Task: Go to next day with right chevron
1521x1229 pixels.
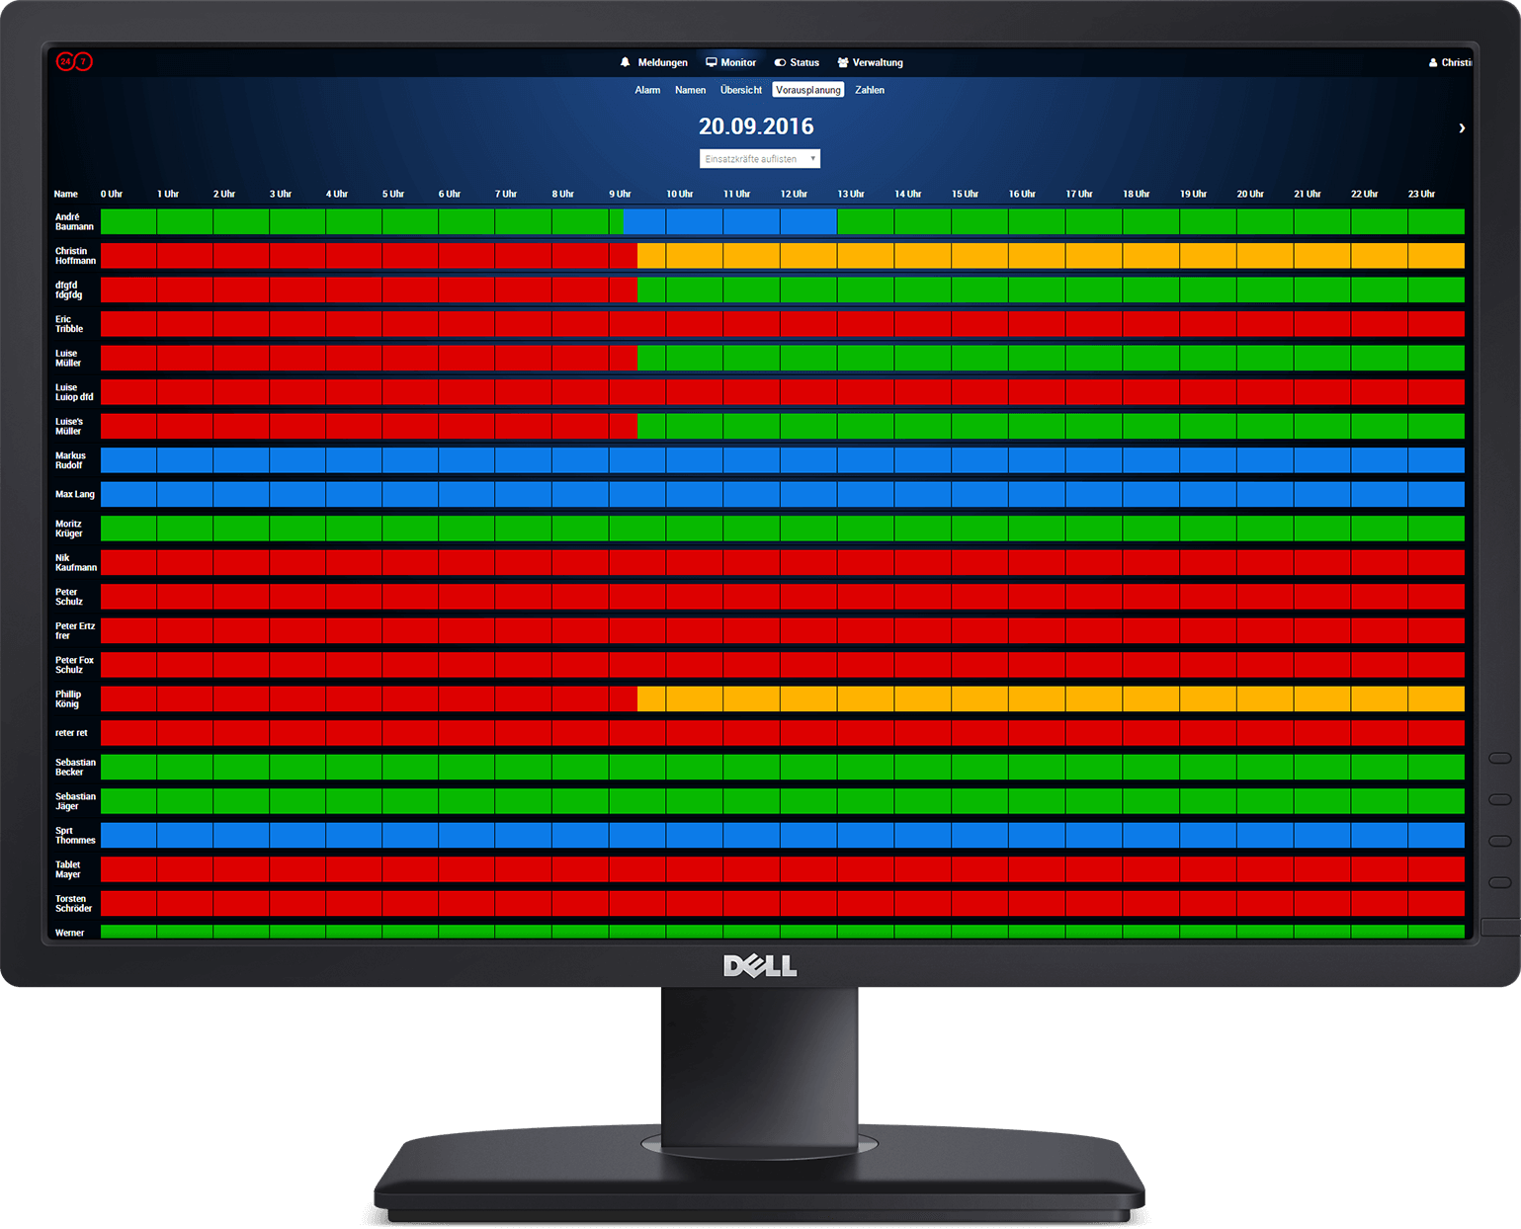Action: tap(1462, 127)
